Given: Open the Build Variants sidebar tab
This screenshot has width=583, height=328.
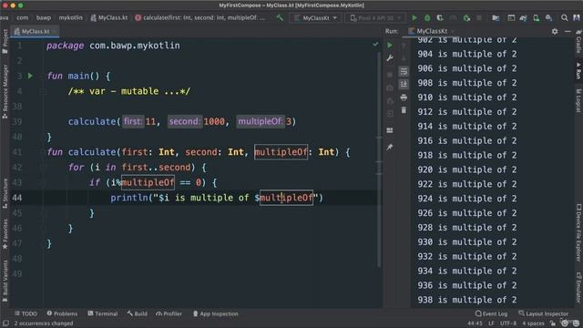Looking at the screenshot, I should click(5, 282).
